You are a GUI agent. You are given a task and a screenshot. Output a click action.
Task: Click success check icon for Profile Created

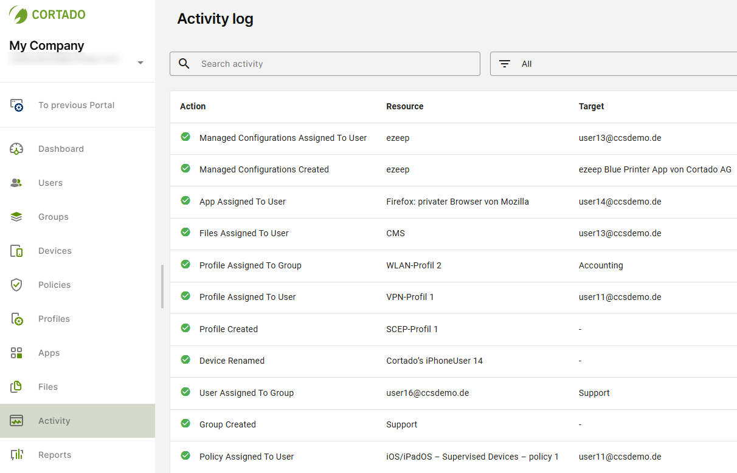click(185, 328)
